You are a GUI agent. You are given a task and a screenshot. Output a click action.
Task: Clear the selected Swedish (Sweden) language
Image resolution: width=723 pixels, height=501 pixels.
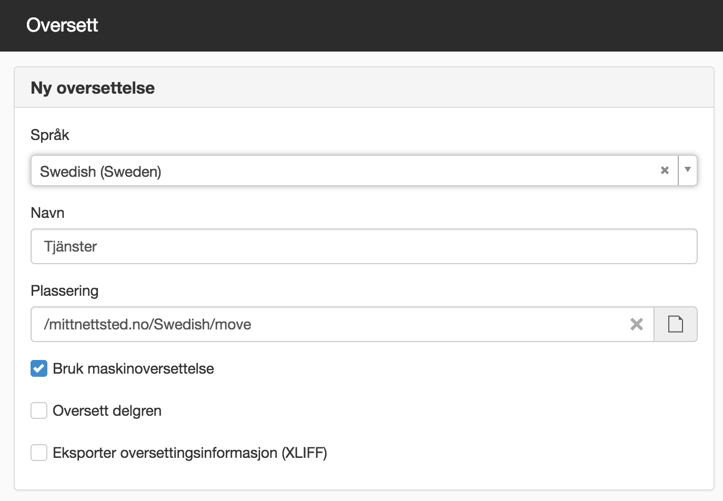coord(665,171)
